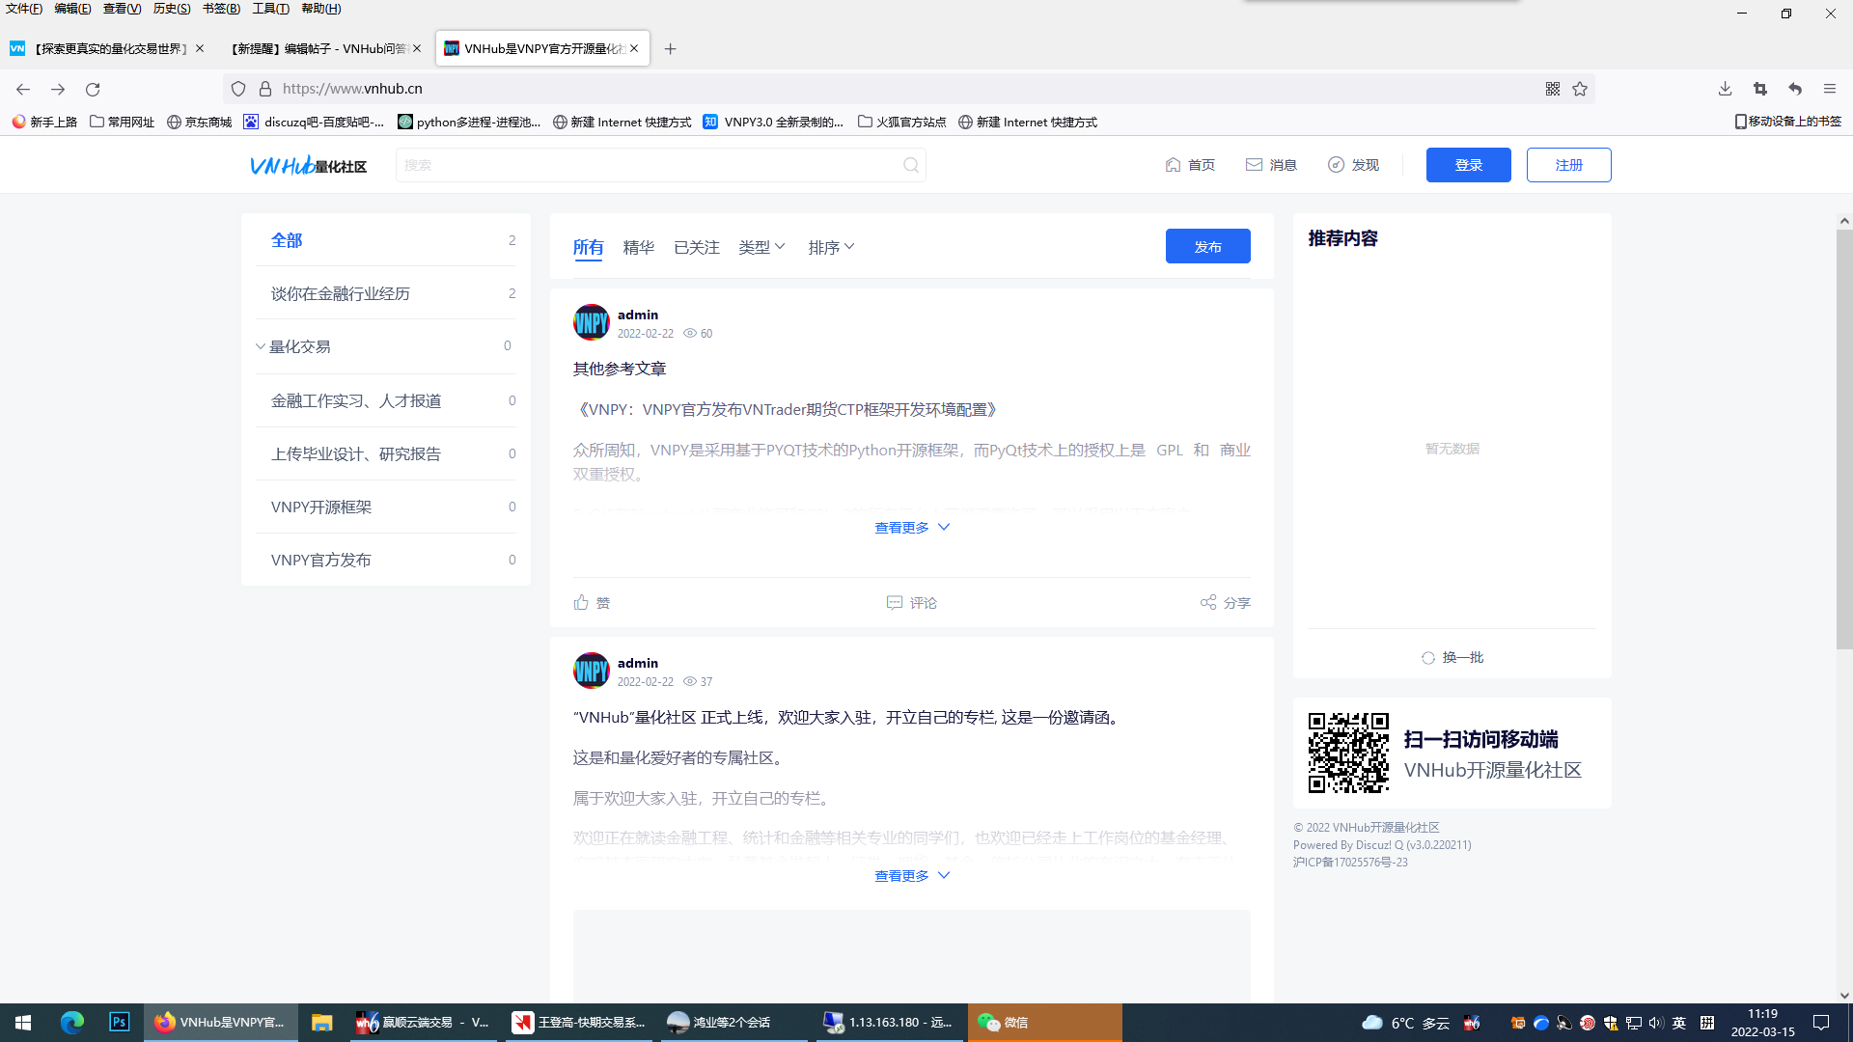Screen dimensions: 1853x1042
Task: Select the 全部 category in sidebar
Action: [x=386, y=240]
